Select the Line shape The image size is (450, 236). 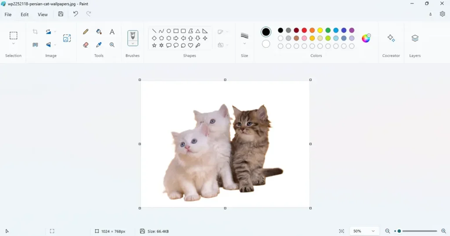click(x=154, y=31)
